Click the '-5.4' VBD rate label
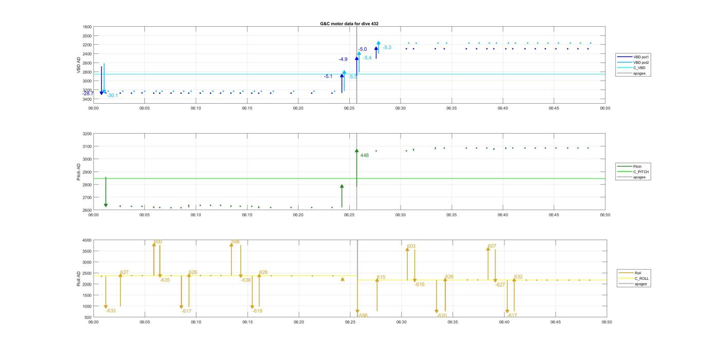 (x=367, y=58)
